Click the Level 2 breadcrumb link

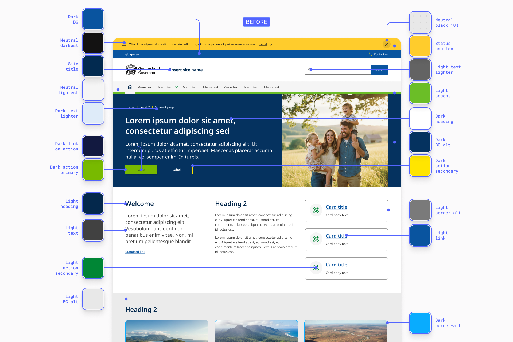(145, 107)
